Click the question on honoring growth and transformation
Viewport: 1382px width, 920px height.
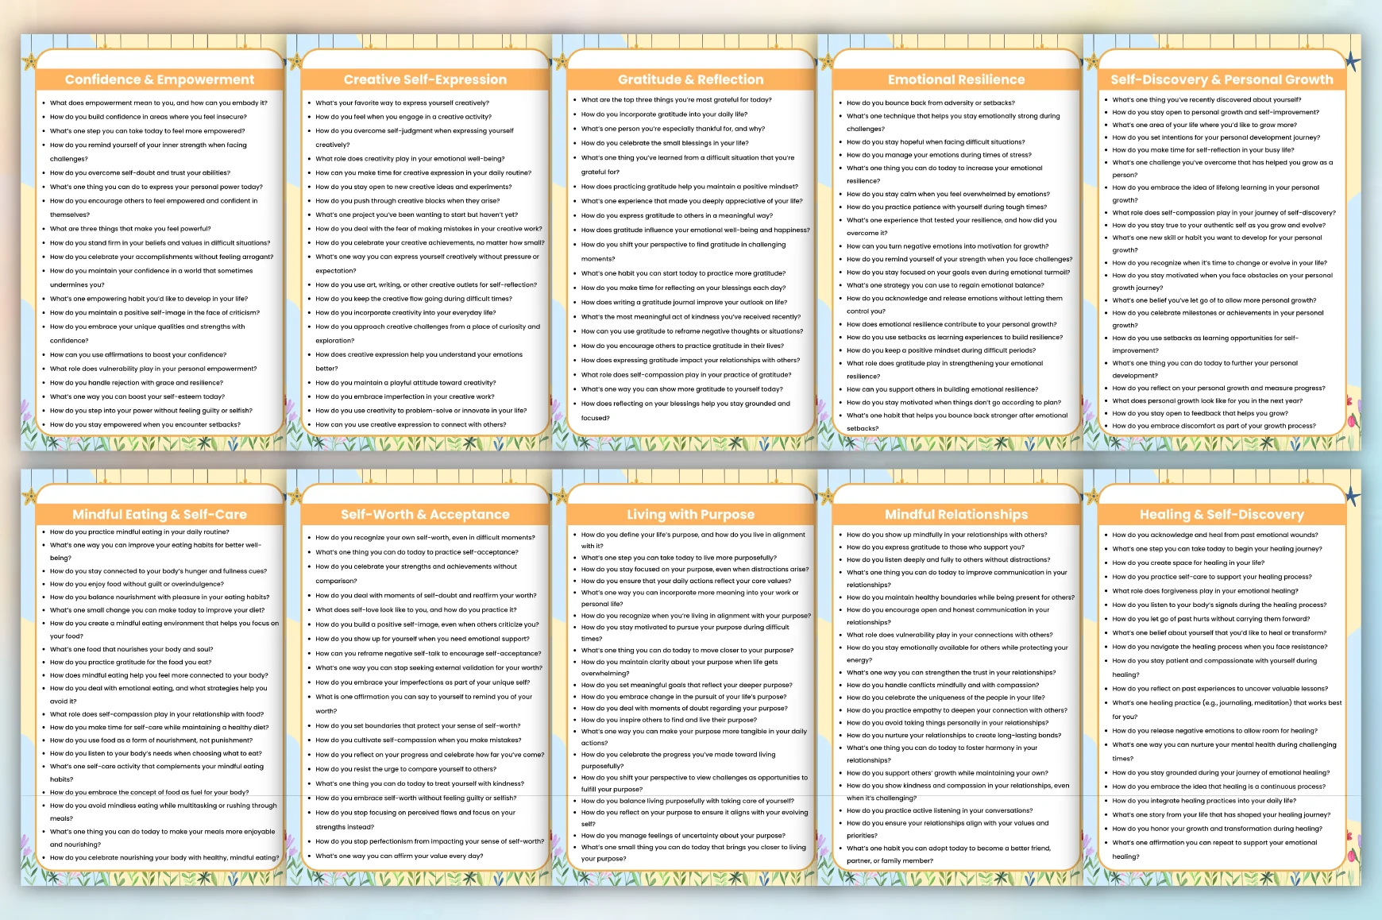tap(1217, 829)
